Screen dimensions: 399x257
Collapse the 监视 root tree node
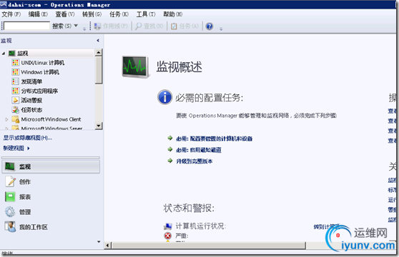pyautogui.click(x=4, y=54)
